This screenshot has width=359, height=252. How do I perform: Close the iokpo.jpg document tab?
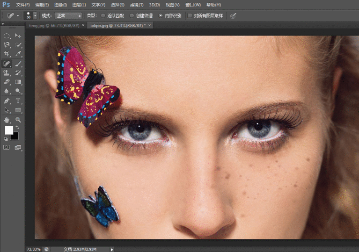(x=149, y=25)
